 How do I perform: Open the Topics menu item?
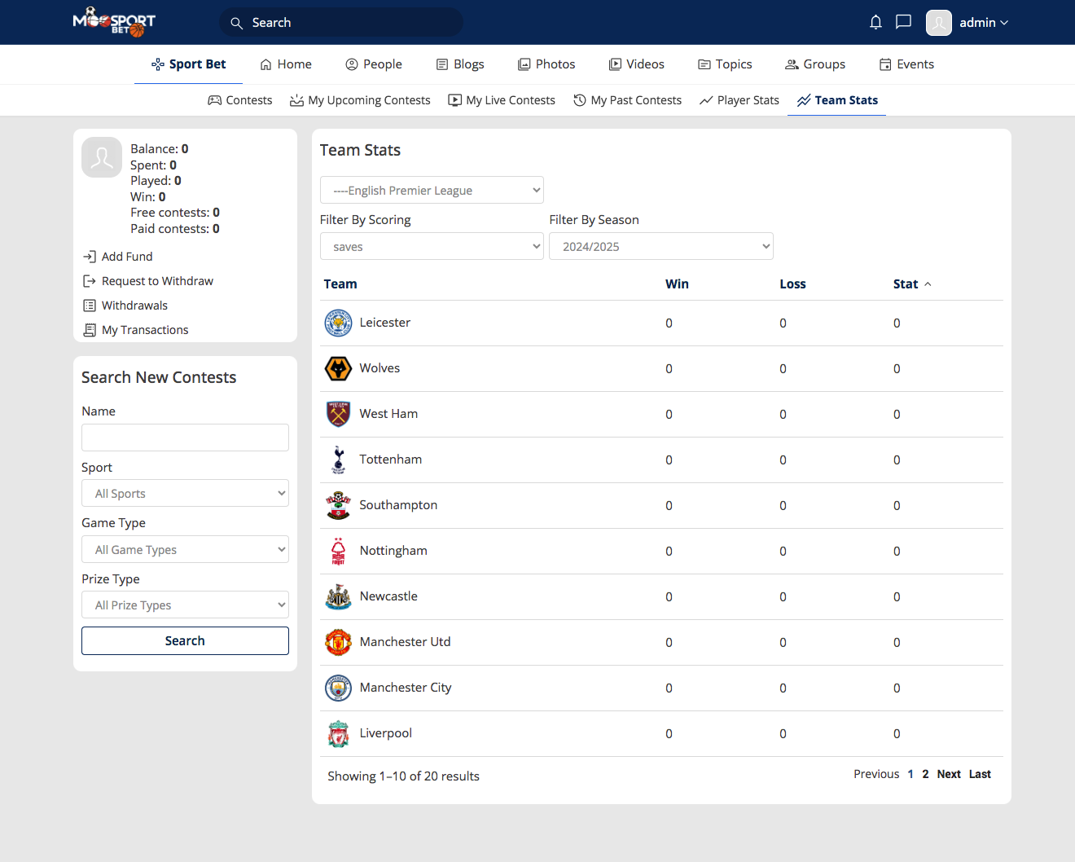tap(725, 64)
